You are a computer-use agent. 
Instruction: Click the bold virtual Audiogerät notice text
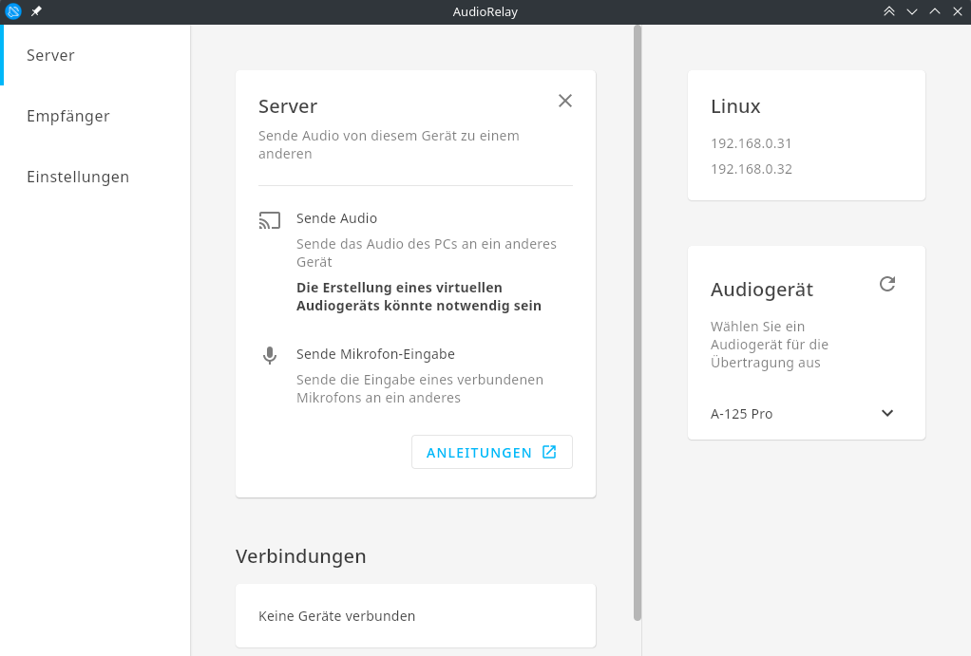[419, 296]
